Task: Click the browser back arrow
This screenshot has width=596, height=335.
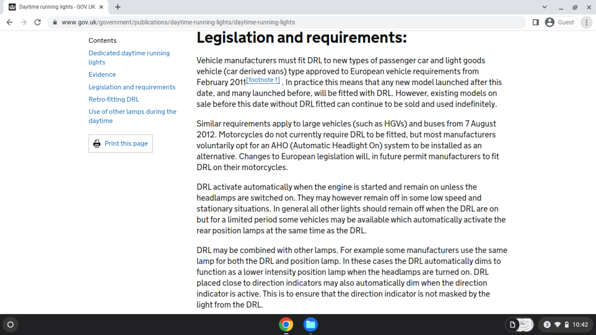Action: (10, 23)
